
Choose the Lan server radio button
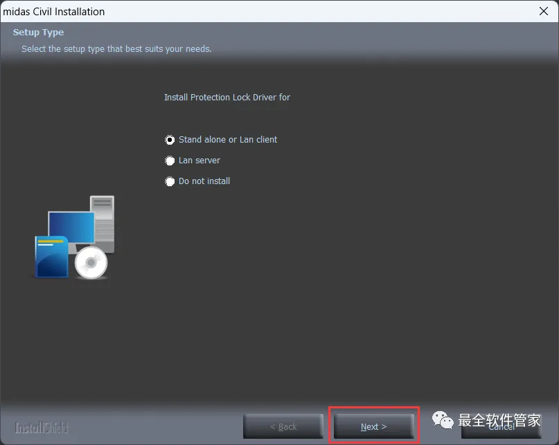pyautogui.click(x=170, y=161)
